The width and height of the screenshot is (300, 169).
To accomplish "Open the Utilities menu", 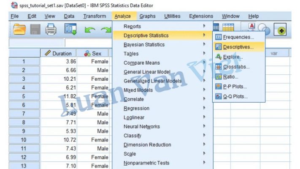I will click(172, 16).
